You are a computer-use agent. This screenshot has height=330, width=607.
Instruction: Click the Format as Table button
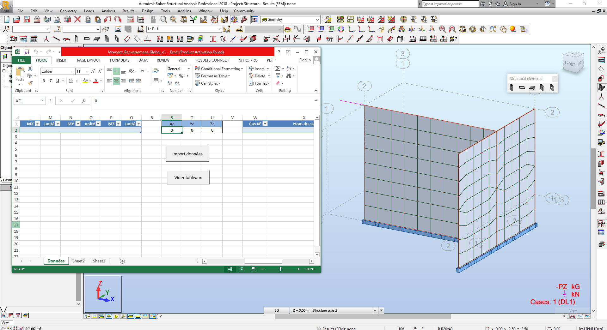[212, 76]
